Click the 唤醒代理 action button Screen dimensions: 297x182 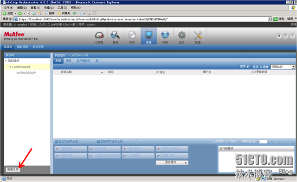[172, 156]
